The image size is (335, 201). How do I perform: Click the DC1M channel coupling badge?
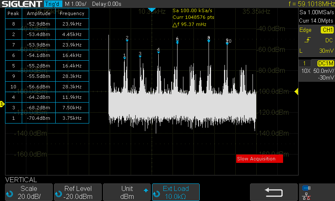[326, 63]
